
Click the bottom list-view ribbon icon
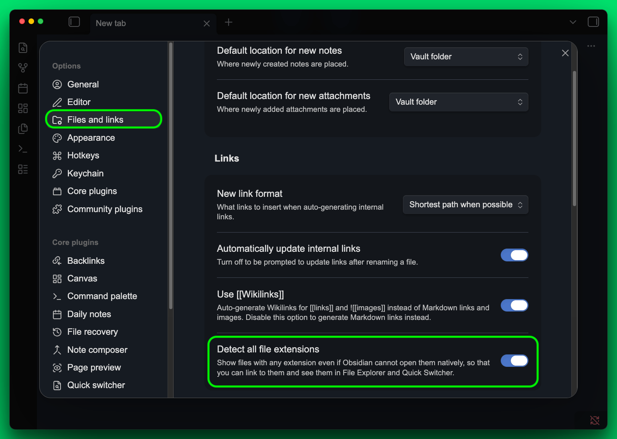point(23,169)
